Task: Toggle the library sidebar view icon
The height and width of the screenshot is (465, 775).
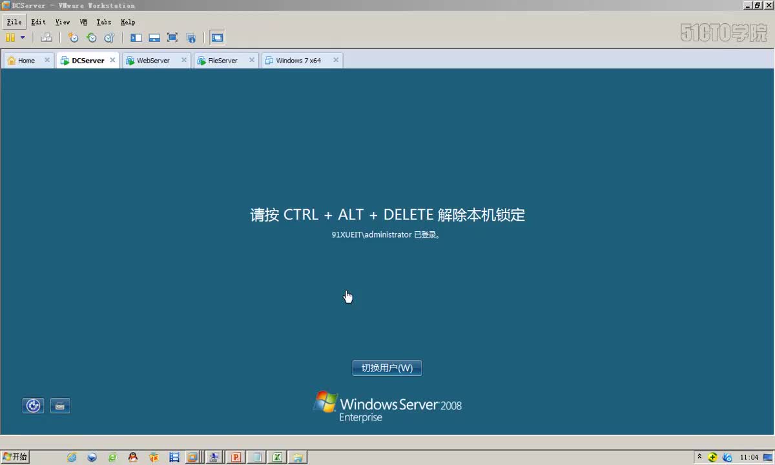Action: (x=136, y=37)
